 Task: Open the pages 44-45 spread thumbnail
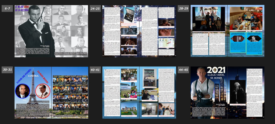pyautogui.click(x=227, y=92)
